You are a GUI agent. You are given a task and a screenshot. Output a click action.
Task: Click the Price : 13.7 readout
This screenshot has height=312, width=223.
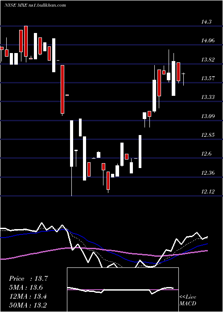coord(29,279)
